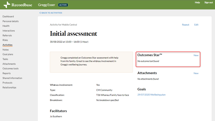Open Shared information in the sidebar
Image resolution: width=215 pixels, height=121 pixels.
coord(12,78)
